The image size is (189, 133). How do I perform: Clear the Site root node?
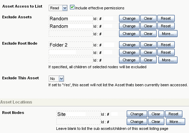(x=156, y=114)
